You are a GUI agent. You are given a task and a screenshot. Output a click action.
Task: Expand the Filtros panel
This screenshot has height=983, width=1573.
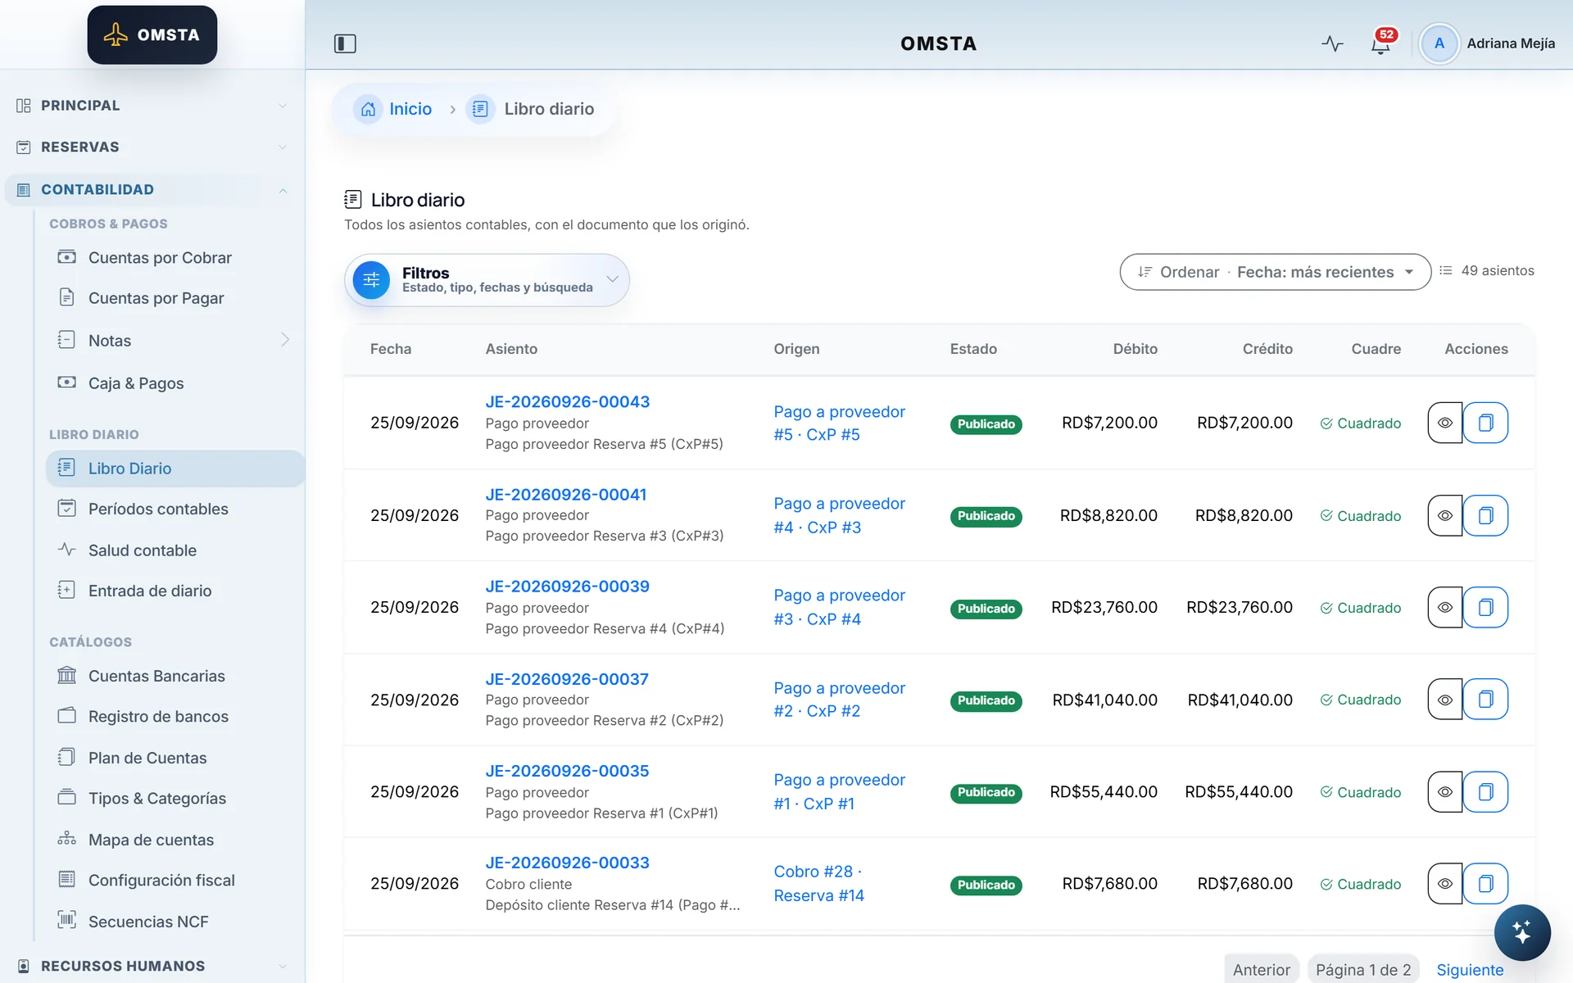coord(487,280)
